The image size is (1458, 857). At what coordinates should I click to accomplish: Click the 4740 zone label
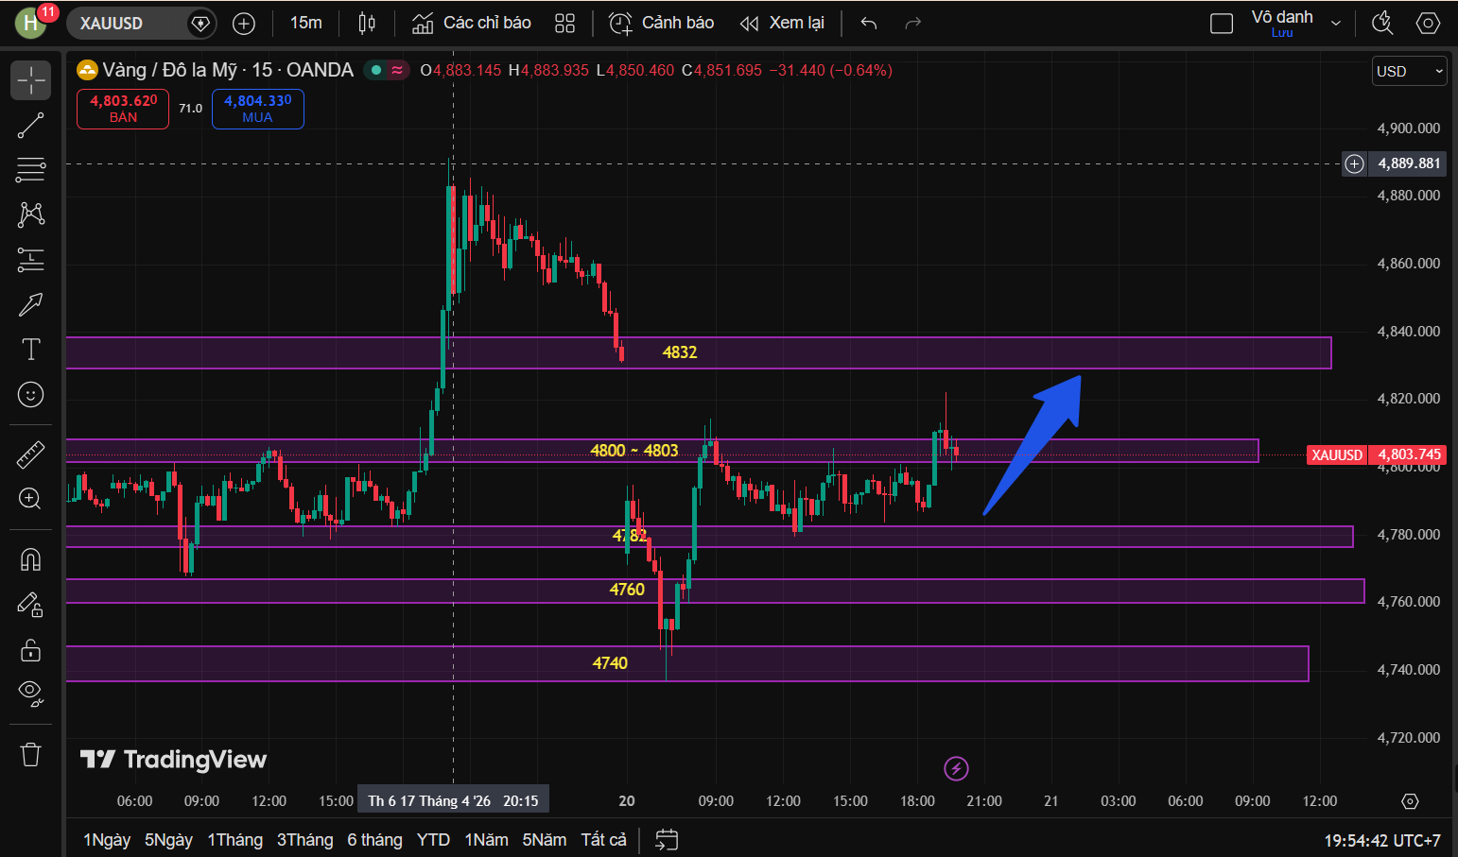click(610, 663)
